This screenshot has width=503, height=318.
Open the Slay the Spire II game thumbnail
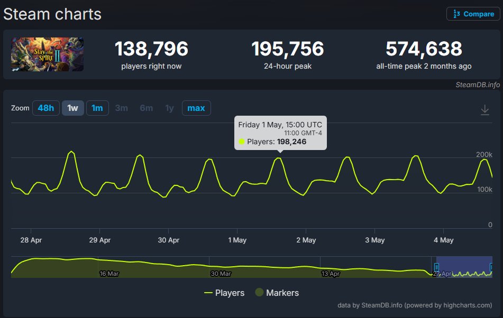tap(48, 54)
